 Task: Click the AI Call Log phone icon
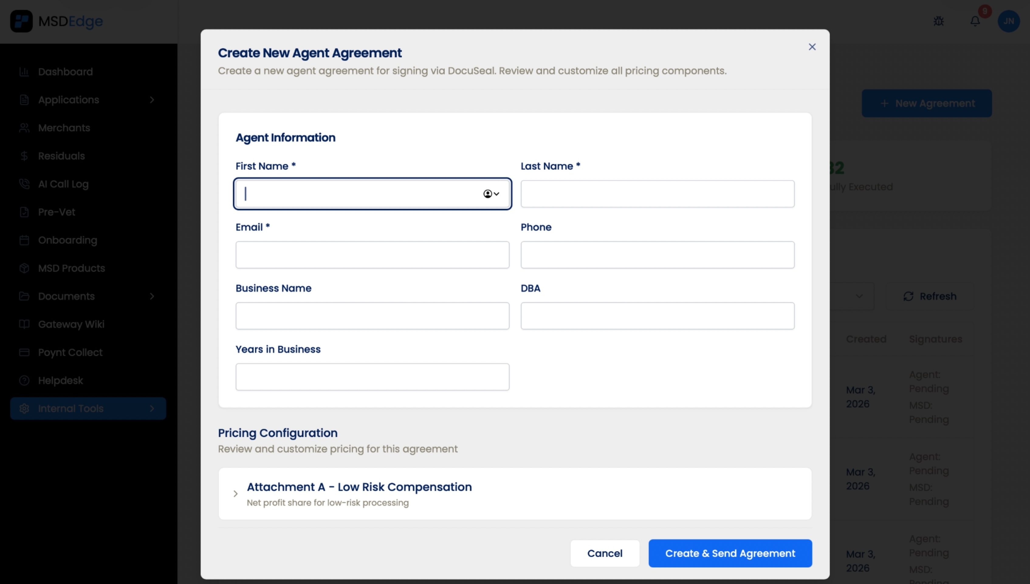[24, 184]
